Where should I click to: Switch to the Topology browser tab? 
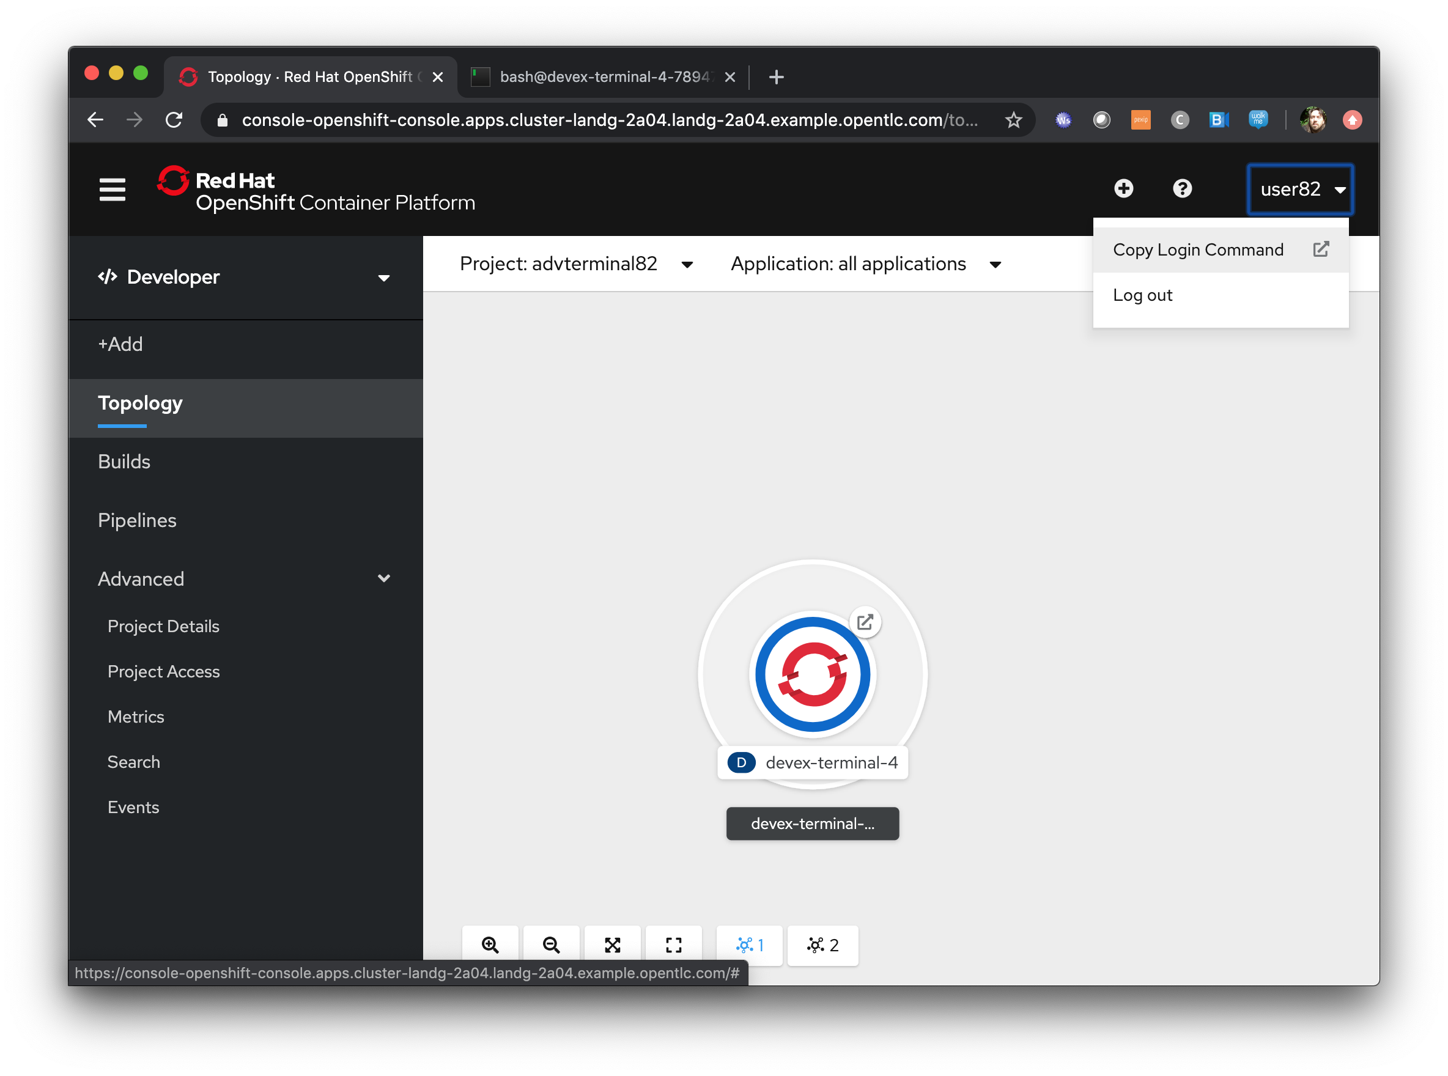pos(309,77)
